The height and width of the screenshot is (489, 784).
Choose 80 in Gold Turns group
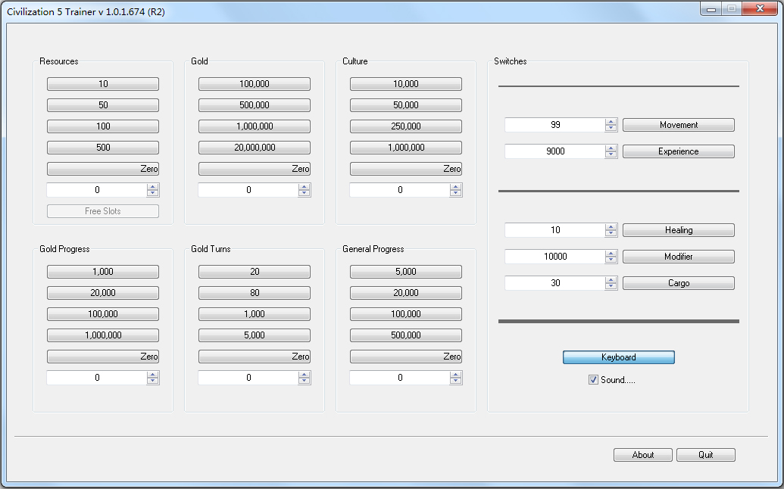(x=254, y=293)
